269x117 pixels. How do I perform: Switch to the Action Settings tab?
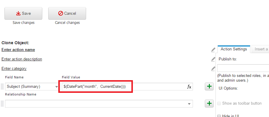coord(234,49)
